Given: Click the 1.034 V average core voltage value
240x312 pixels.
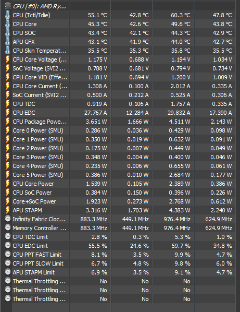Looking at the screenshot, I should click(x=222, y=59).
